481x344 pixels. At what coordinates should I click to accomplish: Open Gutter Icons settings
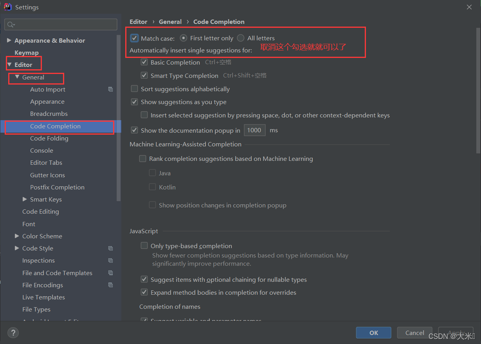[47, 175]
